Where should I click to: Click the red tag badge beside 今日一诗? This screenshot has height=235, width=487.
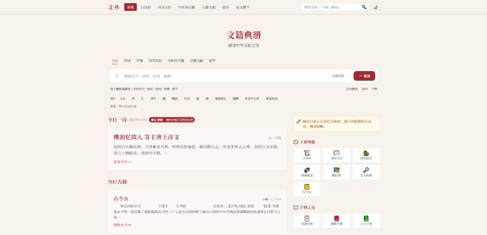[x=172, y=120]
